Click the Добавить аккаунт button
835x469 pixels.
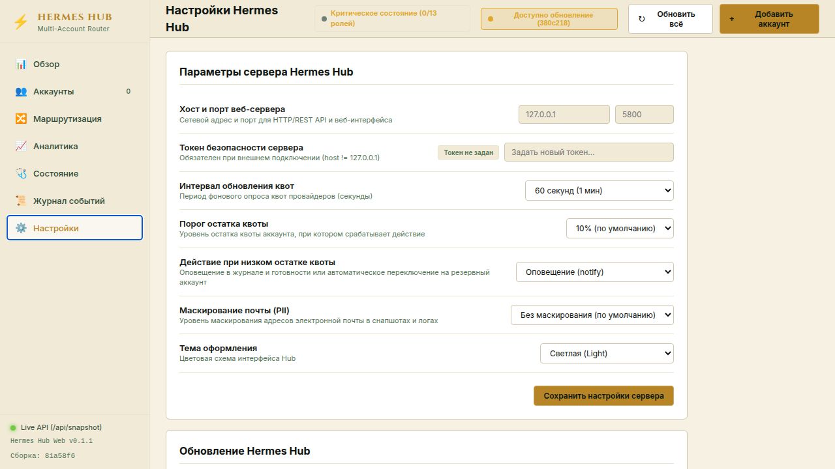pos(769,19)
